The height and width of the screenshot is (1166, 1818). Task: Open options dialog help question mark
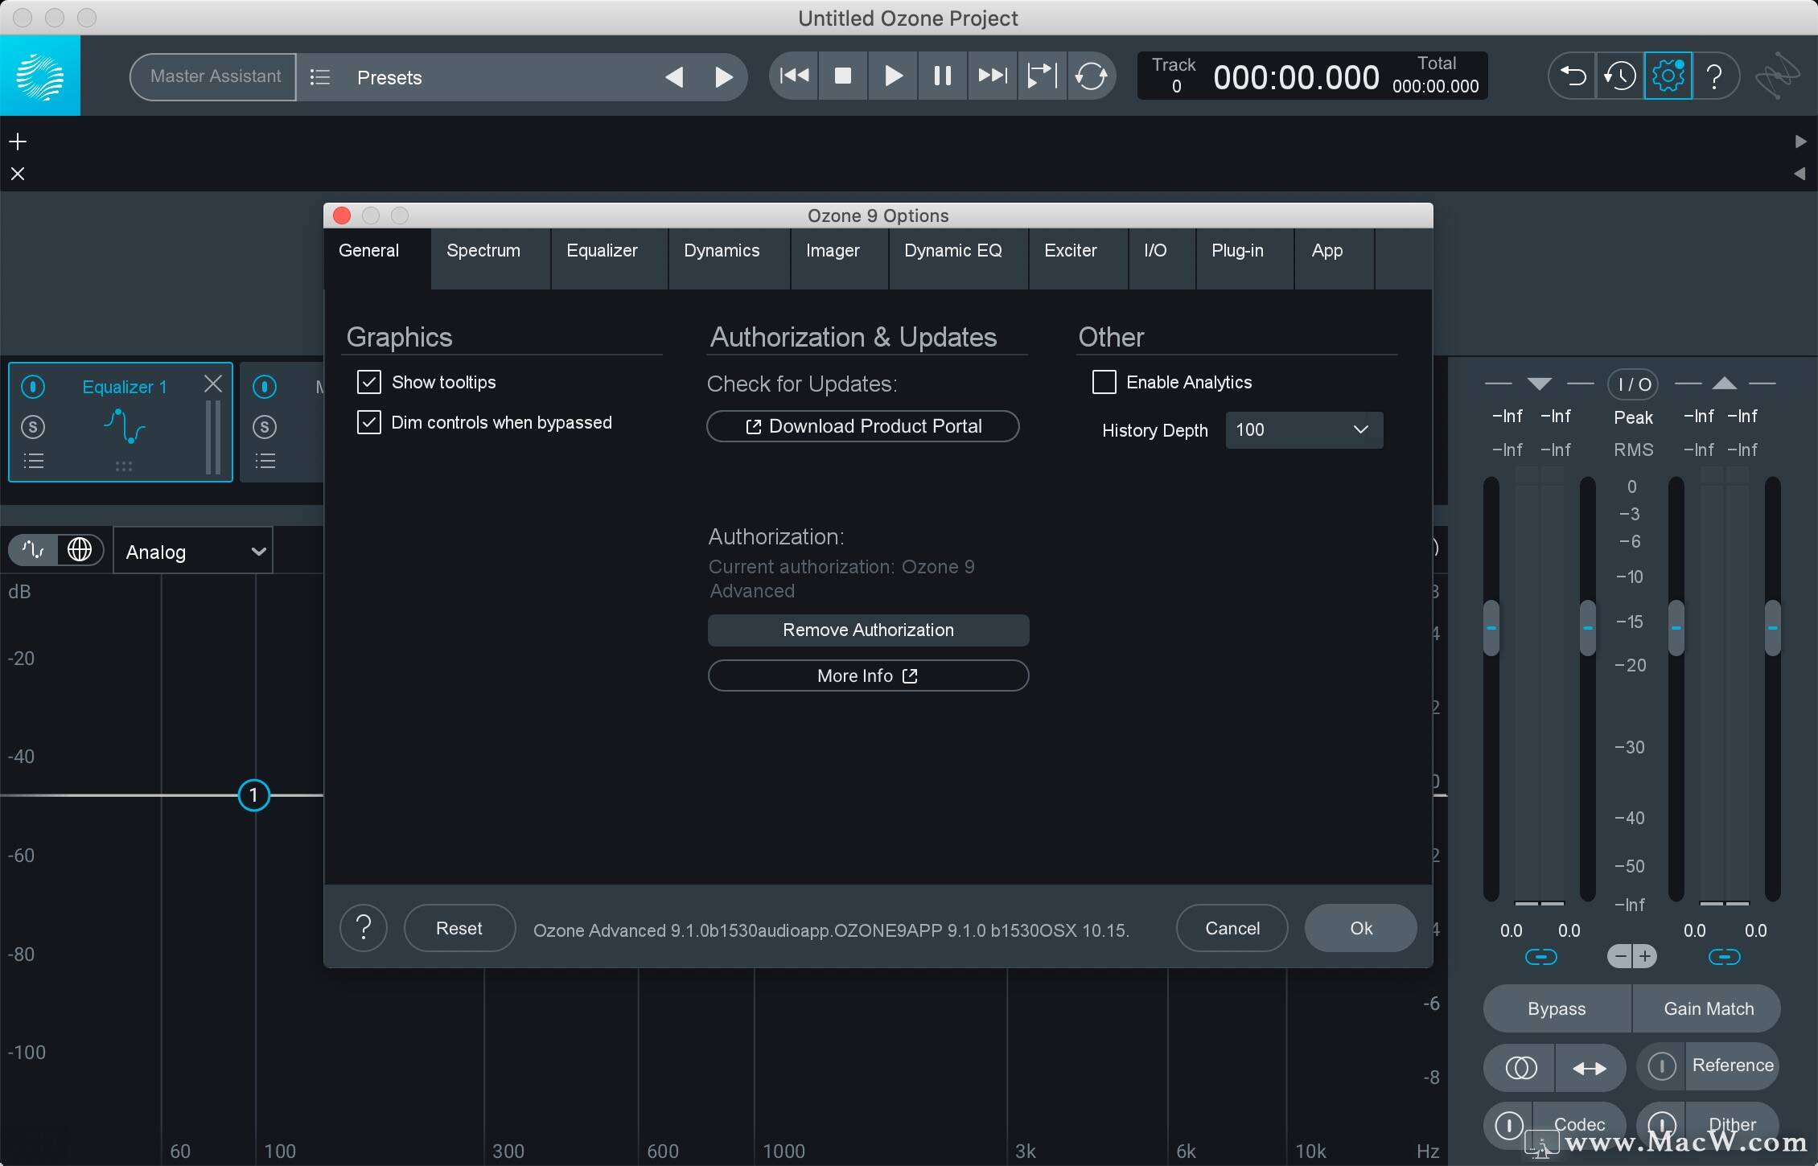tap(364, 928)
